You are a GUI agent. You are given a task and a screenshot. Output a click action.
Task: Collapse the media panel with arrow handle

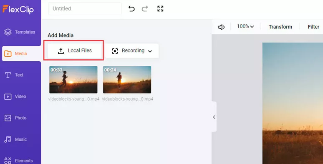pyautogui.click(x=214, y=117)
